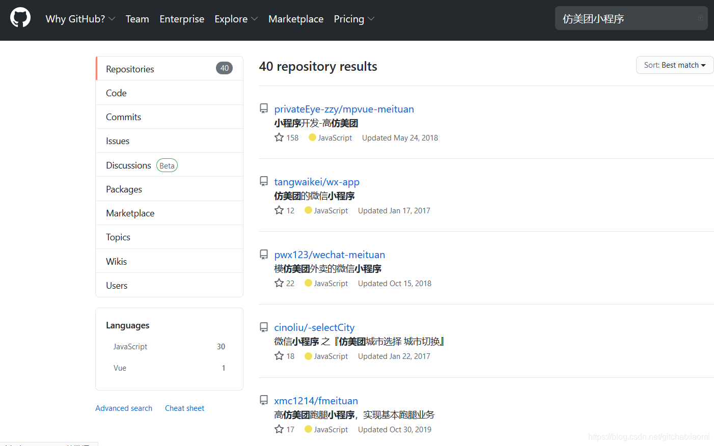Open the Cheat sheet link
This screenshot has height=446, width=714.
pos(184,408)
